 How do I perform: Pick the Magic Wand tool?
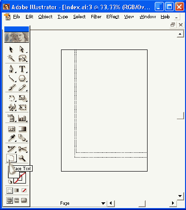click(x=12, y=59)
